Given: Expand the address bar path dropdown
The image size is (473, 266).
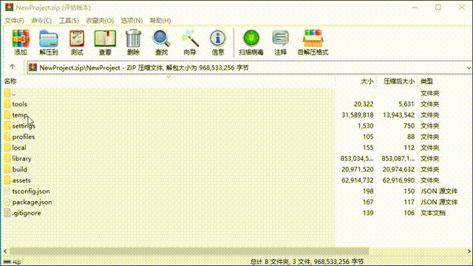Looking at the screenshot, I should (x=469, y=67).
